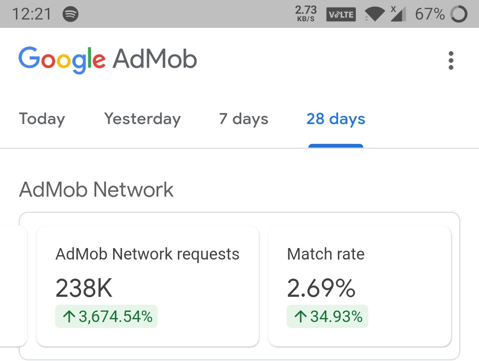Tap the 2.69% match rate value
Image resolution: width=479 pixels, height=361 pixels.
coord(321,288)
